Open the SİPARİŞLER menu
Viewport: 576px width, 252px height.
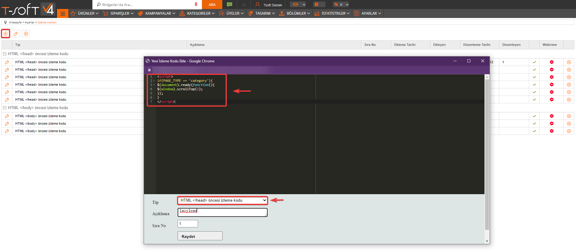point(118,13)
